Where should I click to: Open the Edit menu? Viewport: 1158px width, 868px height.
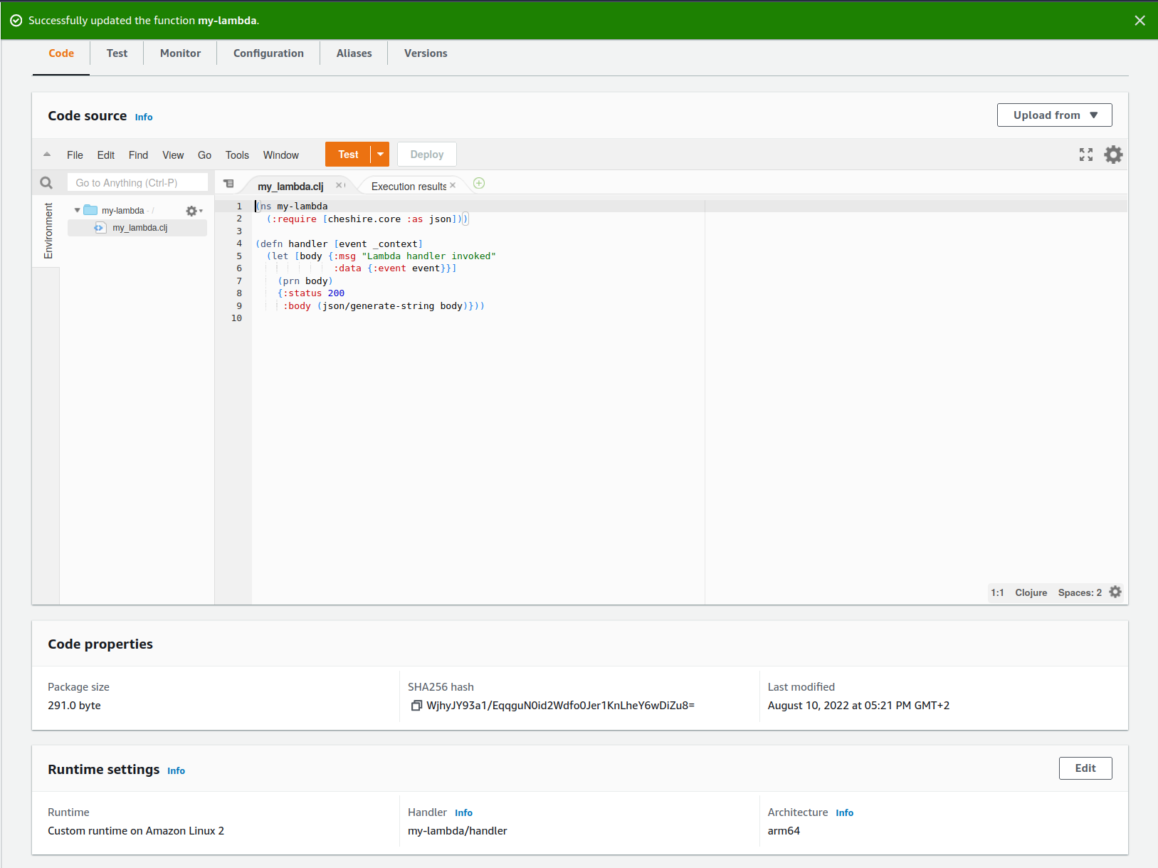(x=106, y=155)
